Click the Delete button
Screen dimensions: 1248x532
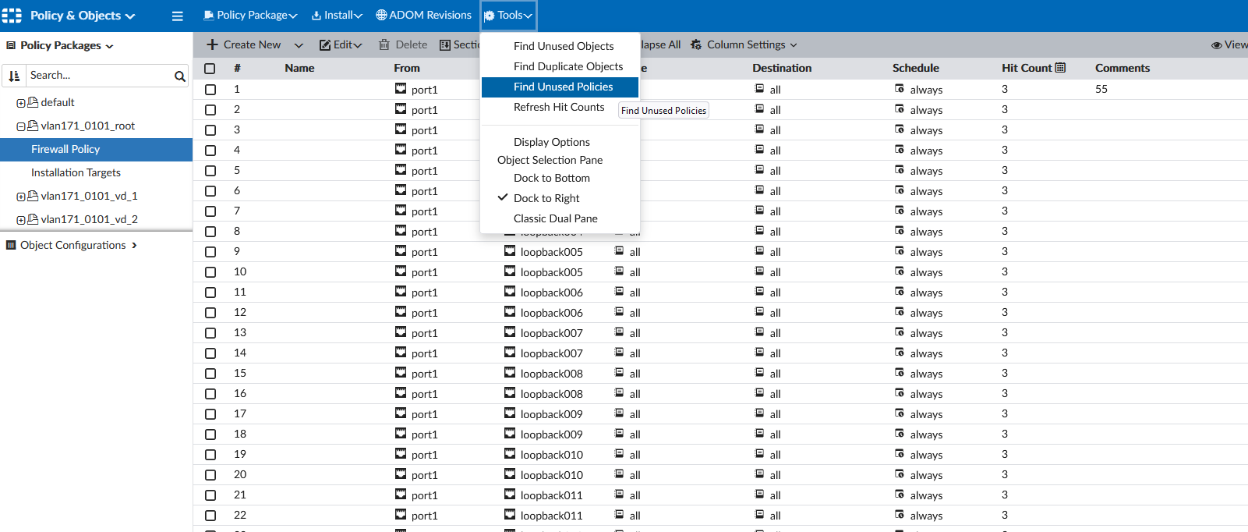point(403,44)
